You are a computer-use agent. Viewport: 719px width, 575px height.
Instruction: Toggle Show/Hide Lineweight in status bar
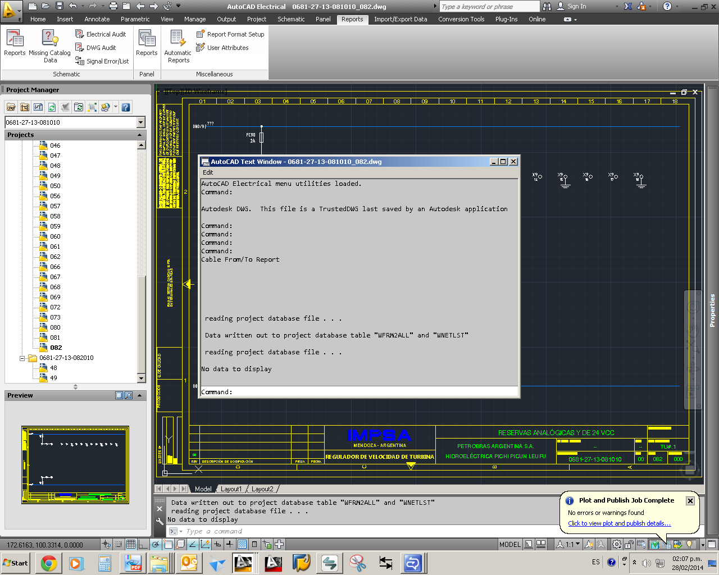(x=229, y=544)
